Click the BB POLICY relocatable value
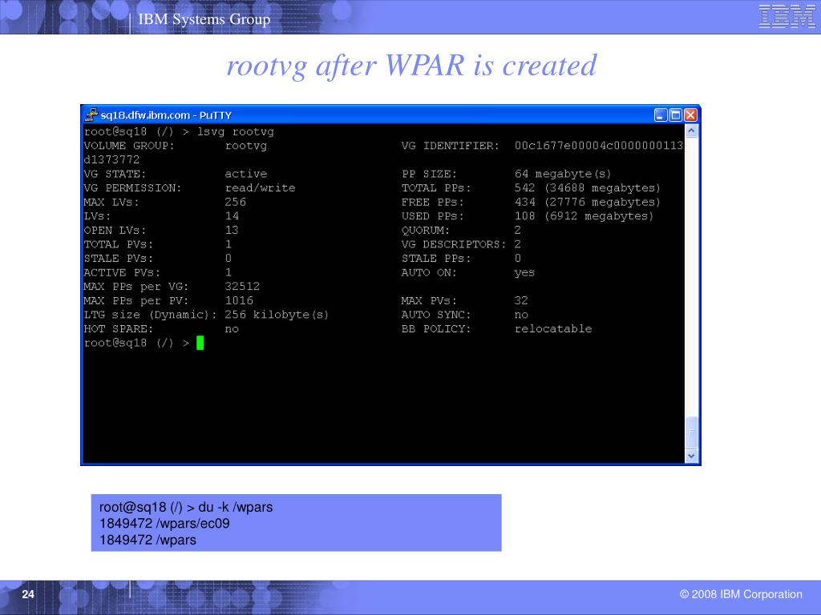821x615 pixels. (553, 329)
